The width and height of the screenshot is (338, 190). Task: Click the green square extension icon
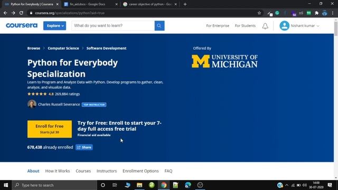308,13
